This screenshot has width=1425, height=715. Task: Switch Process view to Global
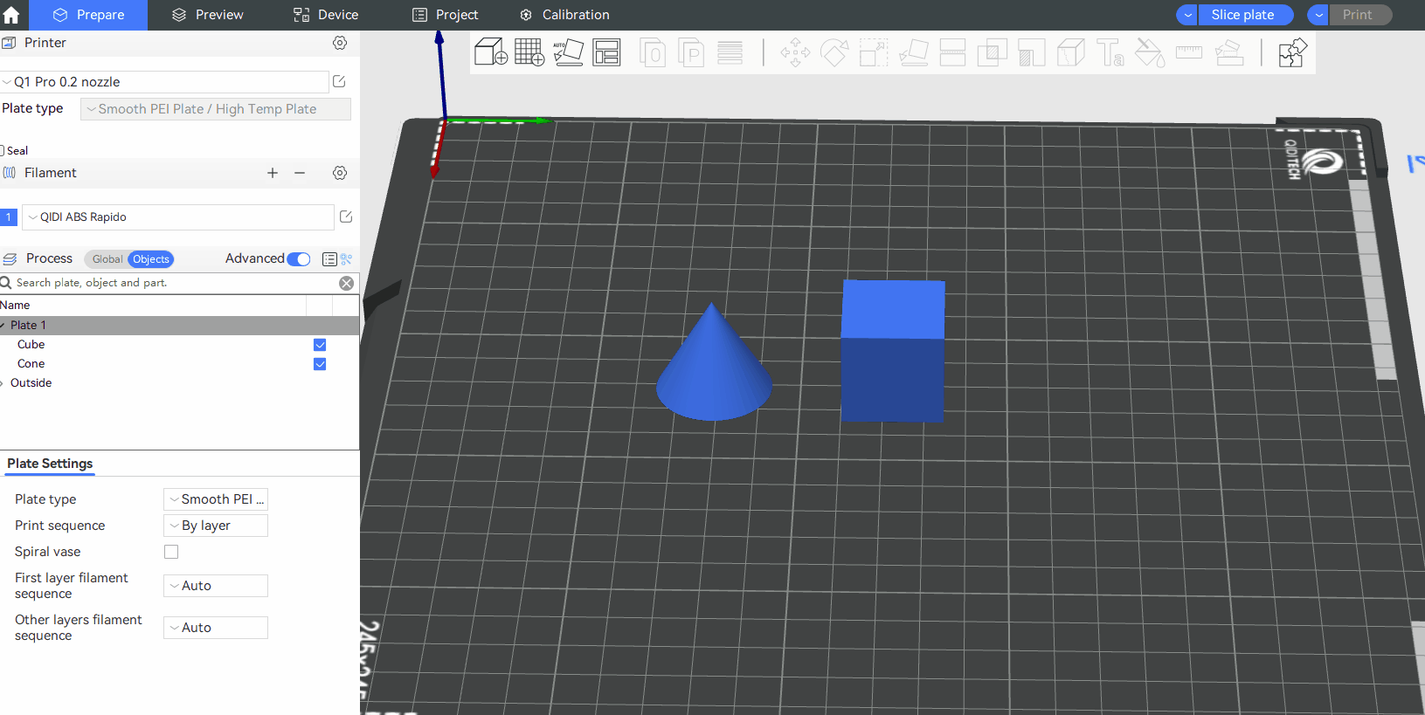click(x=107, y=259)
